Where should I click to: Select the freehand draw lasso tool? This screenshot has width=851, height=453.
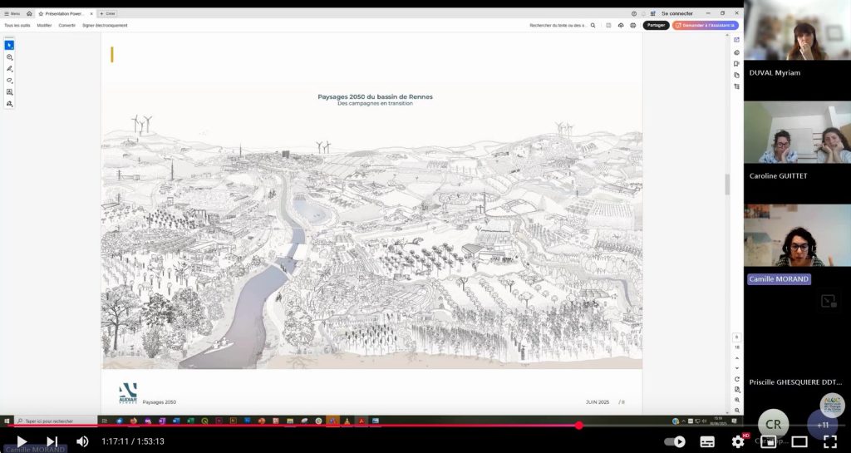click(x=9, y=81)
